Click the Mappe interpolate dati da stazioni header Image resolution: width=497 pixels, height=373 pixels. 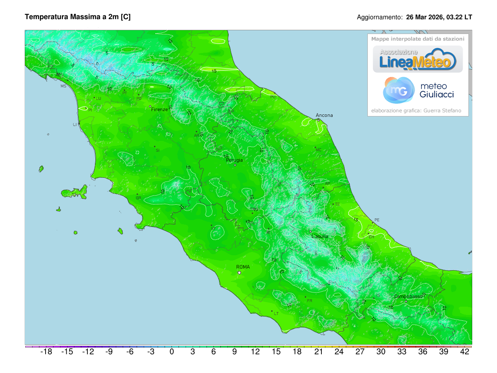pos(418,38)
